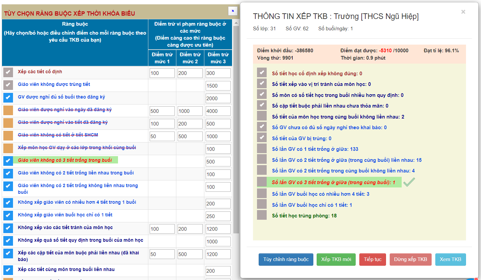Click gray box next to 'Số tiết học trùng phòng'
Viewport: 481px width, 280px height.
[262, 215]
